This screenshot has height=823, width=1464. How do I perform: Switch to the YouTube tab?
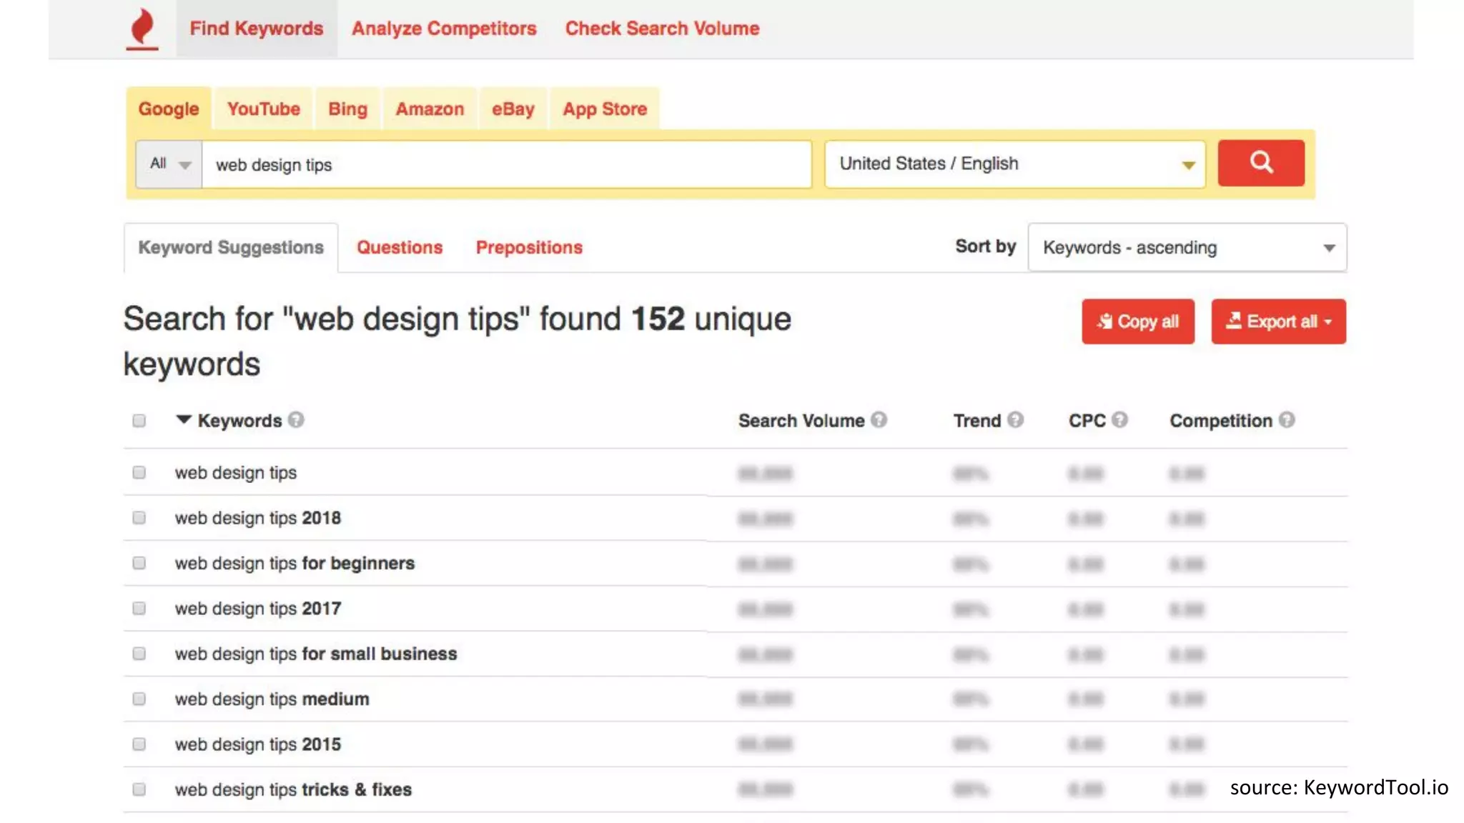tap(263, 109)
